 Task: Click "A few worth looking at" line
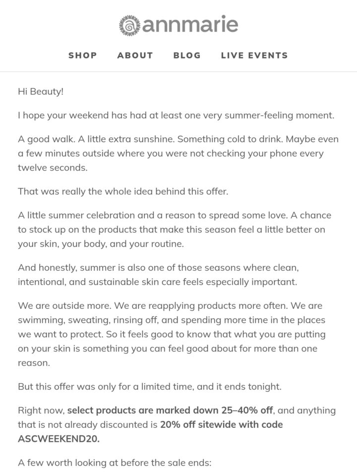tap(115, 463)
